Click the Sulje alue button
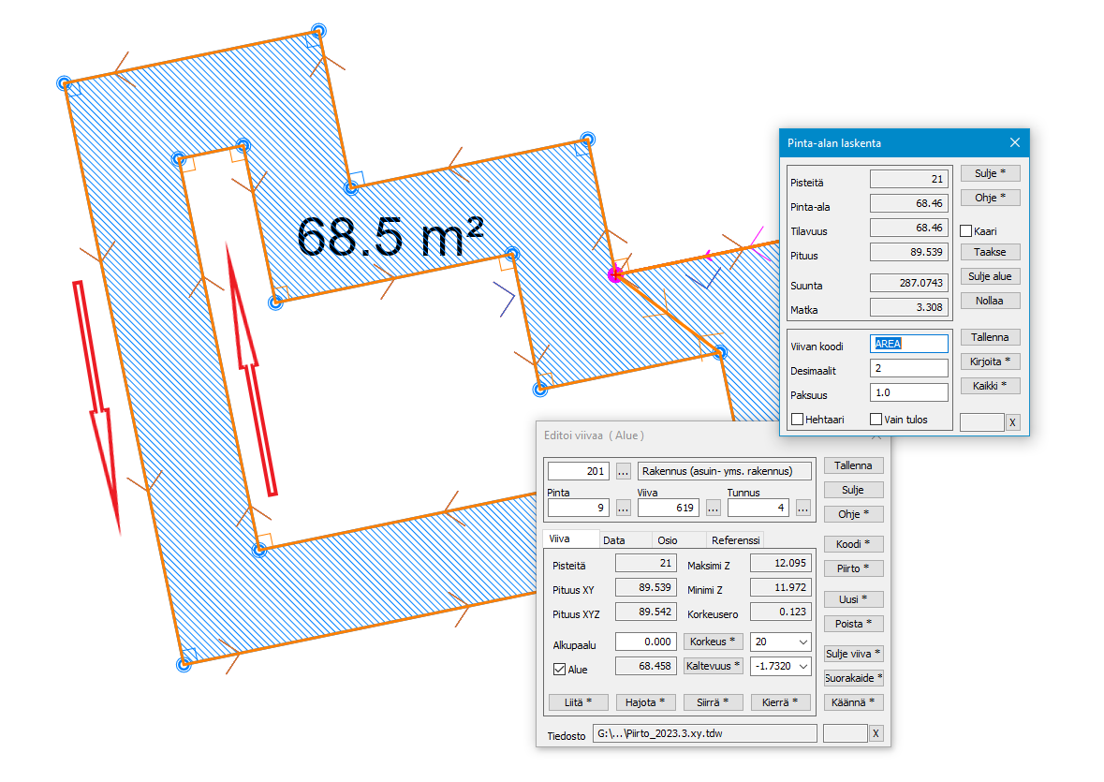 [x=990, y=276]
